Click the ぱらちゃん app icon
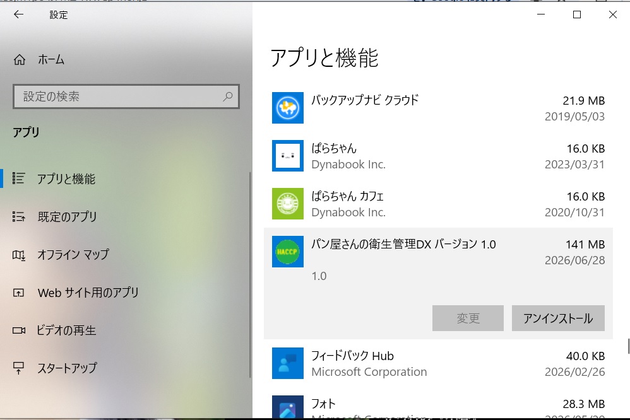 288,156
